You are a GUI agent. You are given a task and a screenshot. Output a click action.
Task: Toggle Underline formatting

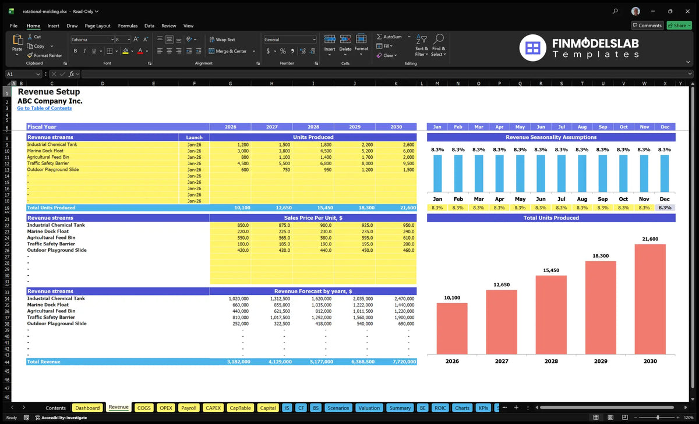coord(94,51)
